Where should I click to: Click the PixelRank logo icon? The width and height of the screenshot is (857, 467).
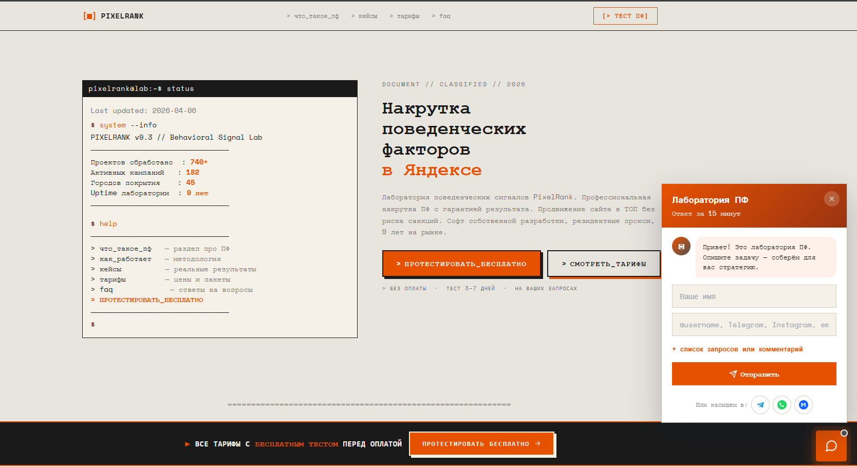[x=89, y=16]
